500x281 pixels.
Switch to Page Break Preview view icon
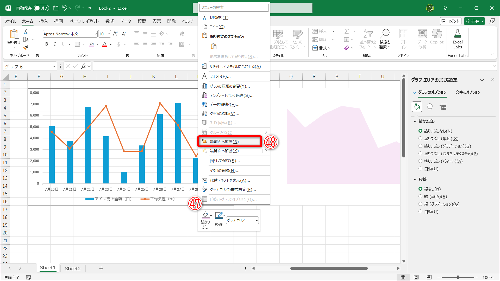tap(429, 277)
